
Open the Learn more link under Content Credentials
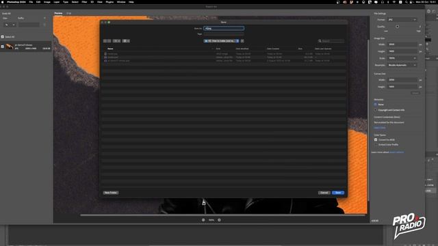click(380, 128)
